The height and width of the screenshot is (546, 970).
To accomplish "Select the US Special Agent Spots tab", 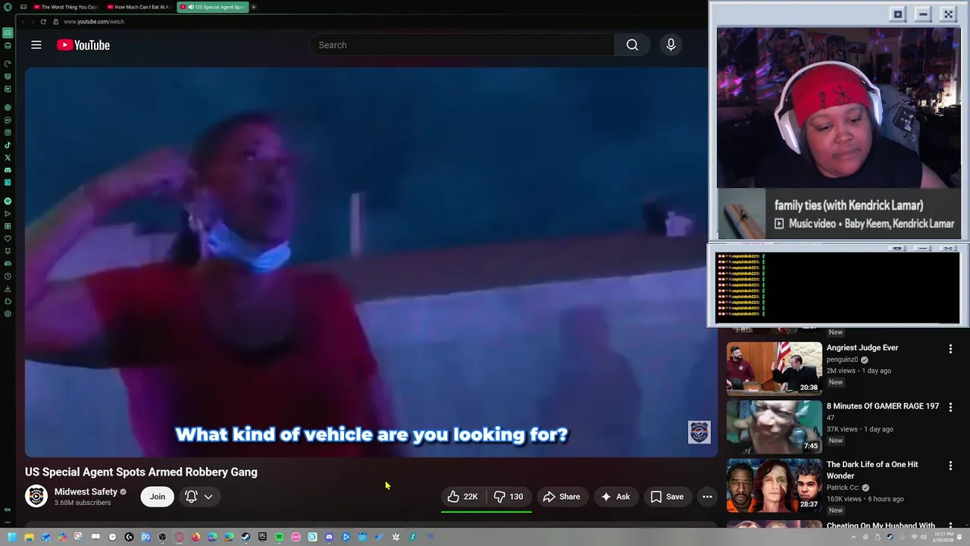I will click(x=212, y=7).
